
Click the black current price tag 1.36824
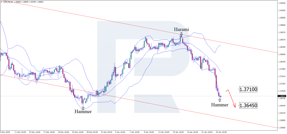281,96
